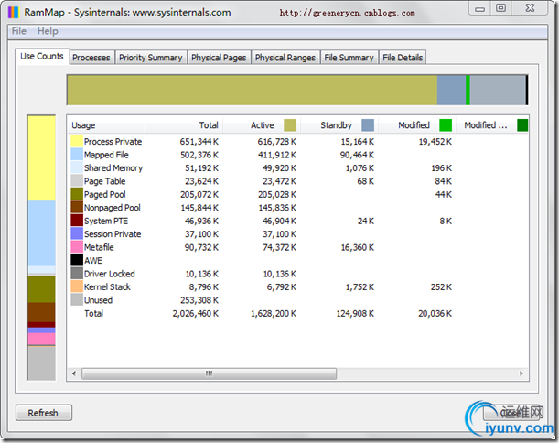The width and height of the screenshot is (559, 443).
Task: Click the horizontal scrollbar thumb
Action: coord(209,373)
